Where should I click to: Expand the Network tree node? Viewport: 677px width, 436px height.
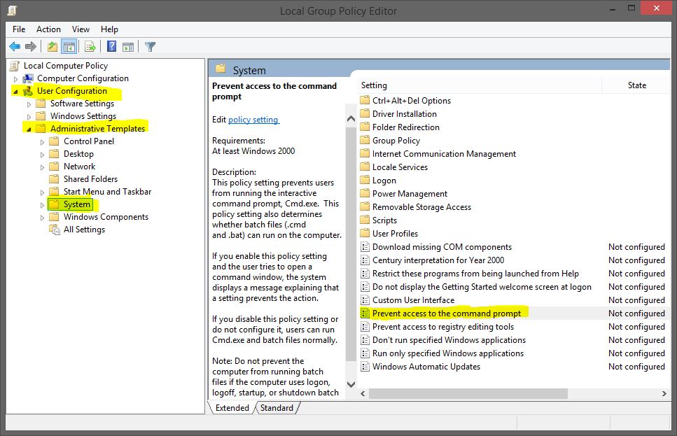[42, 167]
